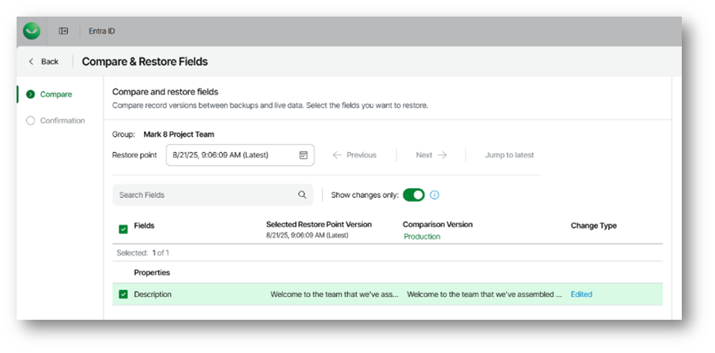
Task: Uncheck the Description field checkbox
Action: point(123,294)
